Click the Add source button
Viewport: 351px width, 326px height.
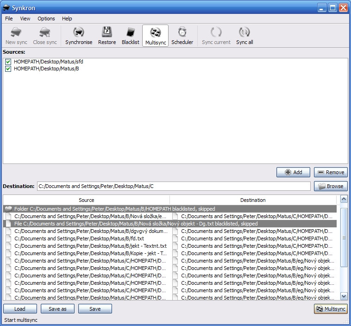(293, 172)
